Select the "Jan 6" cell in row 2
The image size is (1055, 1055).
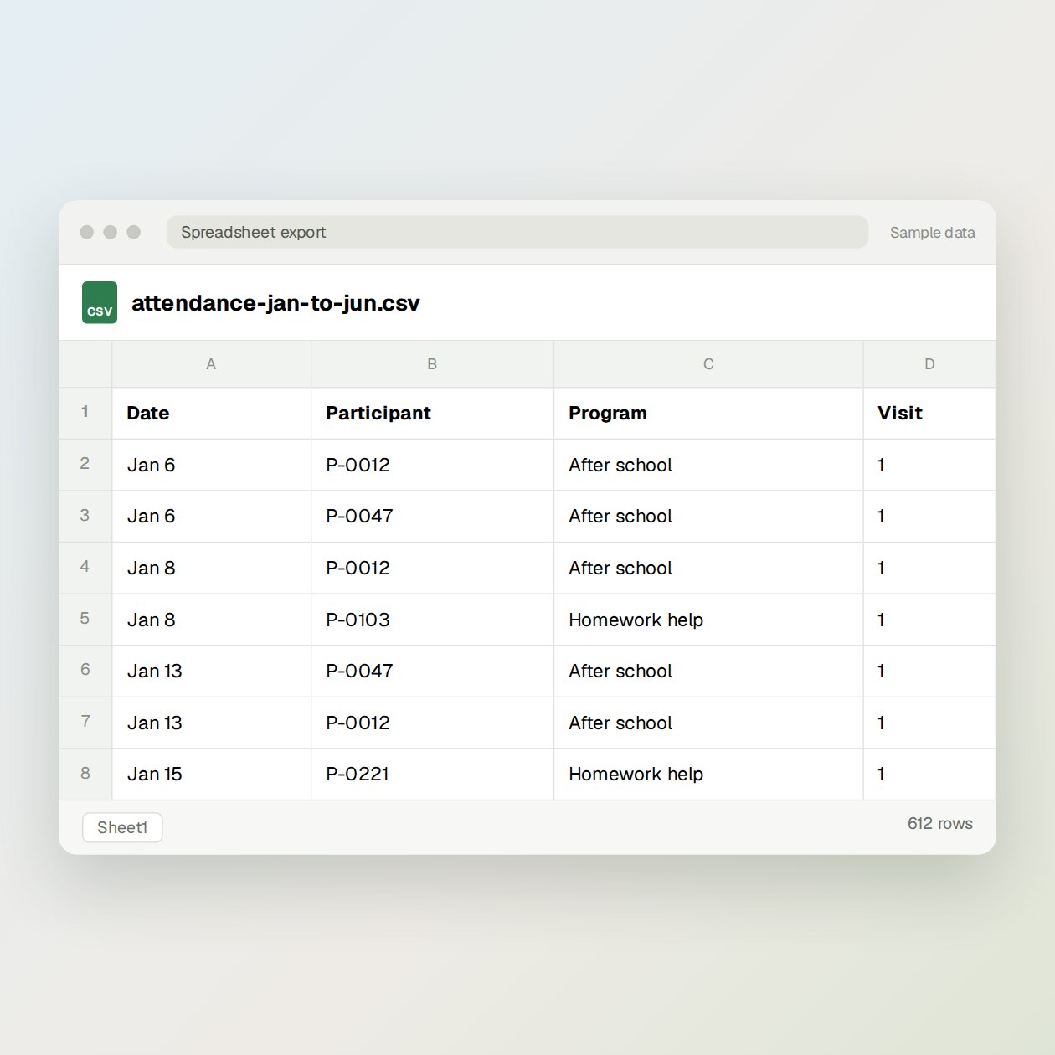tap(211, 465)
